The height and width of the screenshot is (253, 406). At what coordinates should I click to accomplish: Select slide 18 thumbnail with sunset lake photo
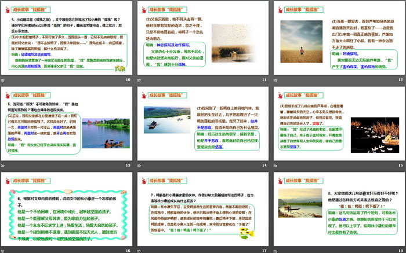point(339,209)
